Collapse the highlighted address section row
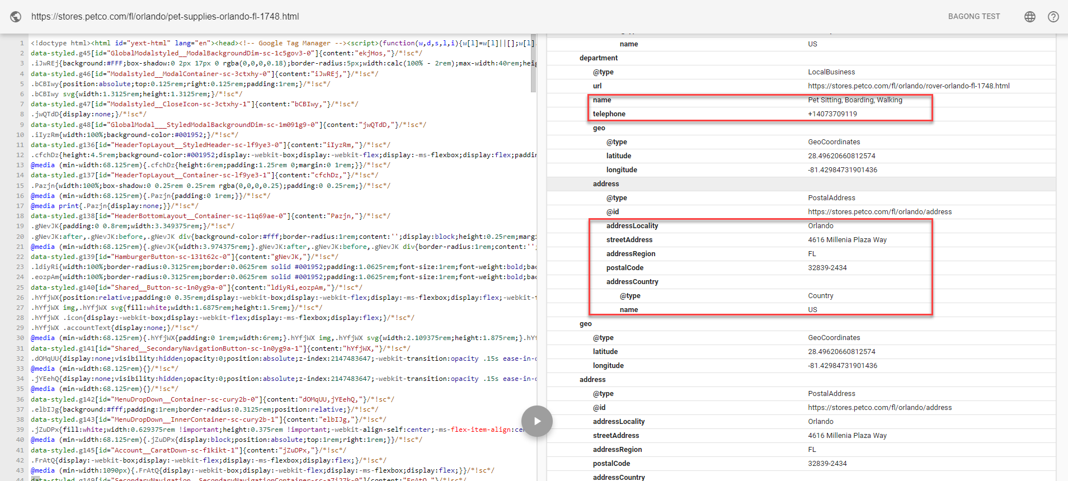The image size is (1068, 481). 801,184
